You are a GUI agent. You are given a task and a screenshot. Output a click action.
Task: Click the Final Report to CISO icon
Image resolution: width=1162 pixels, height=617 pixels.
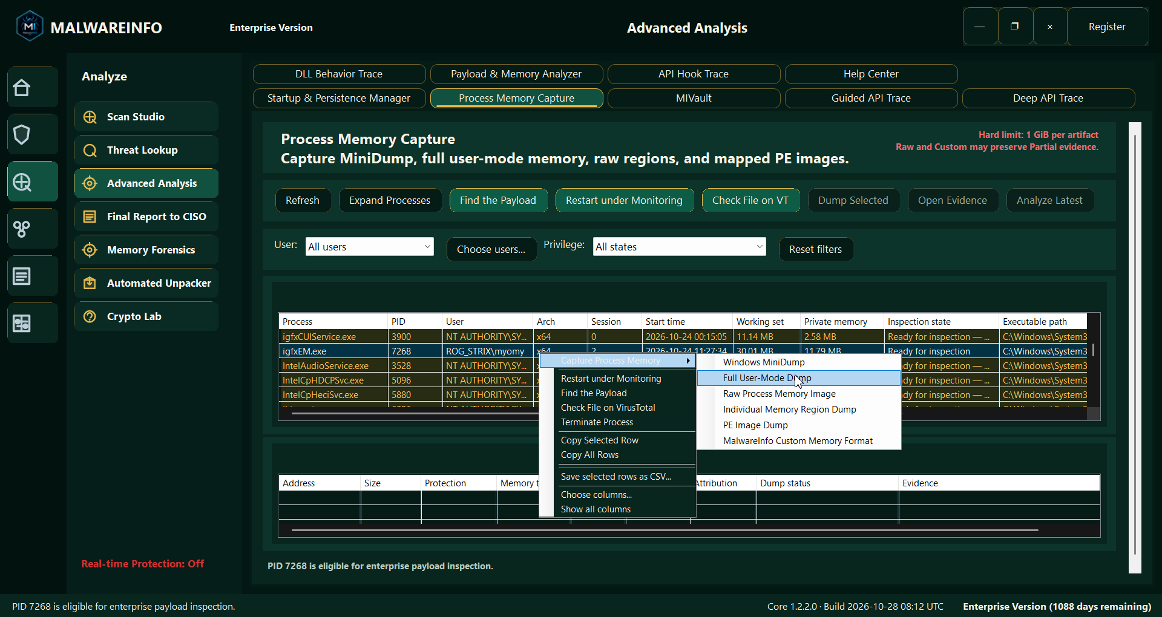pos(90,217)
